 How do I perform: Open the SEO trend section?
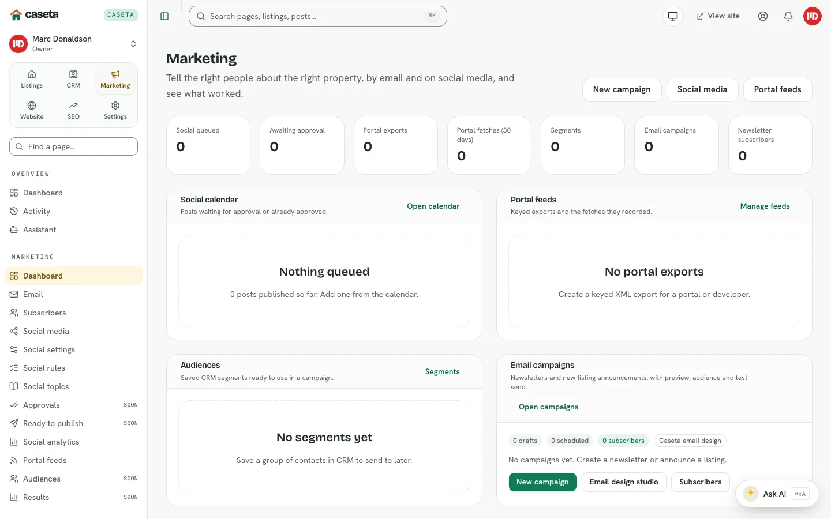tap(73, 110)
